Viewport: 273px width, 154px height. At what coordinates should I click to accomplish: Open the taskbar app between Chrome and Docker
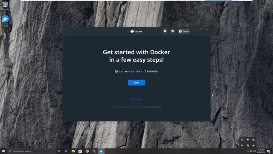click(94, 151)
